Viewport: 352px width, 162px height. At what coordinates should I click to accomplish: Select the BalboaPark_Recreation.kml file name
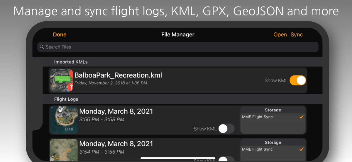click(118, 75)
